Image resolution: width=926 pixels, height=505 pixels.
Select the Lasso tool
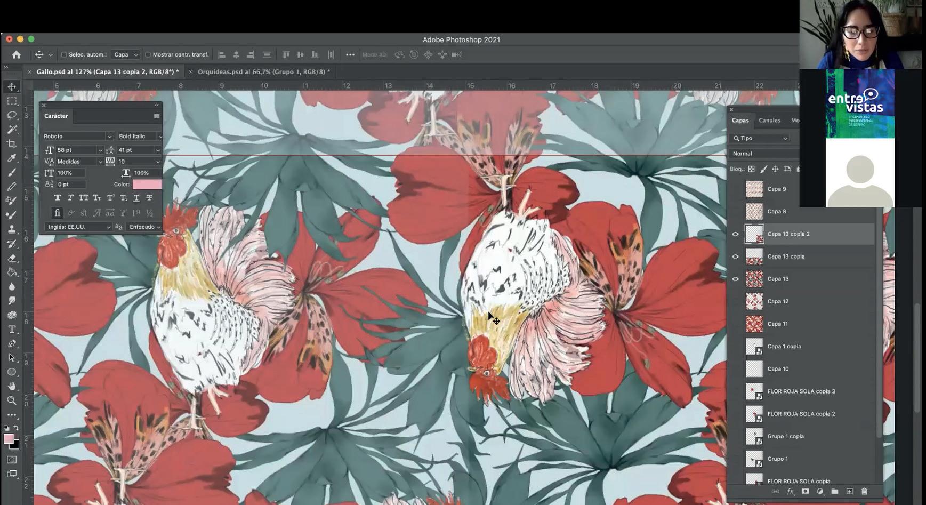12,115
